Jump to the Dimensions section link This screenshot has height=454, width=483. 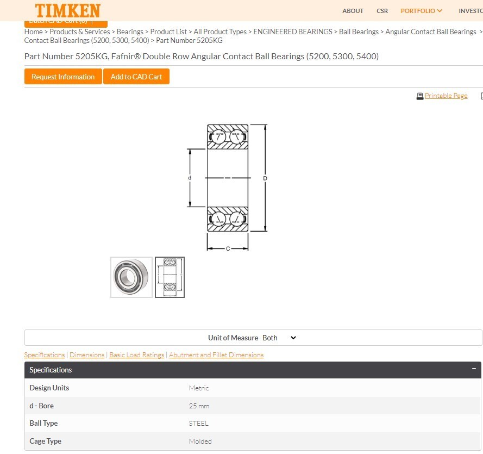coord(87,355)
